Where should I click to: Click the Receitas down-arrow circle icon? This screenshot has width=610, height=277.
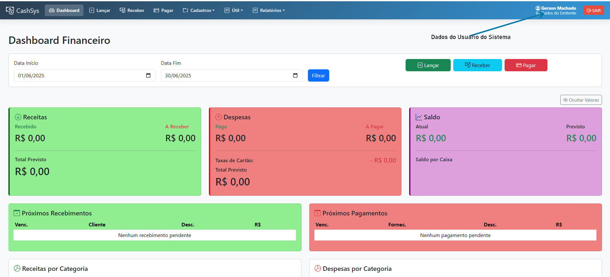[18, 117]
